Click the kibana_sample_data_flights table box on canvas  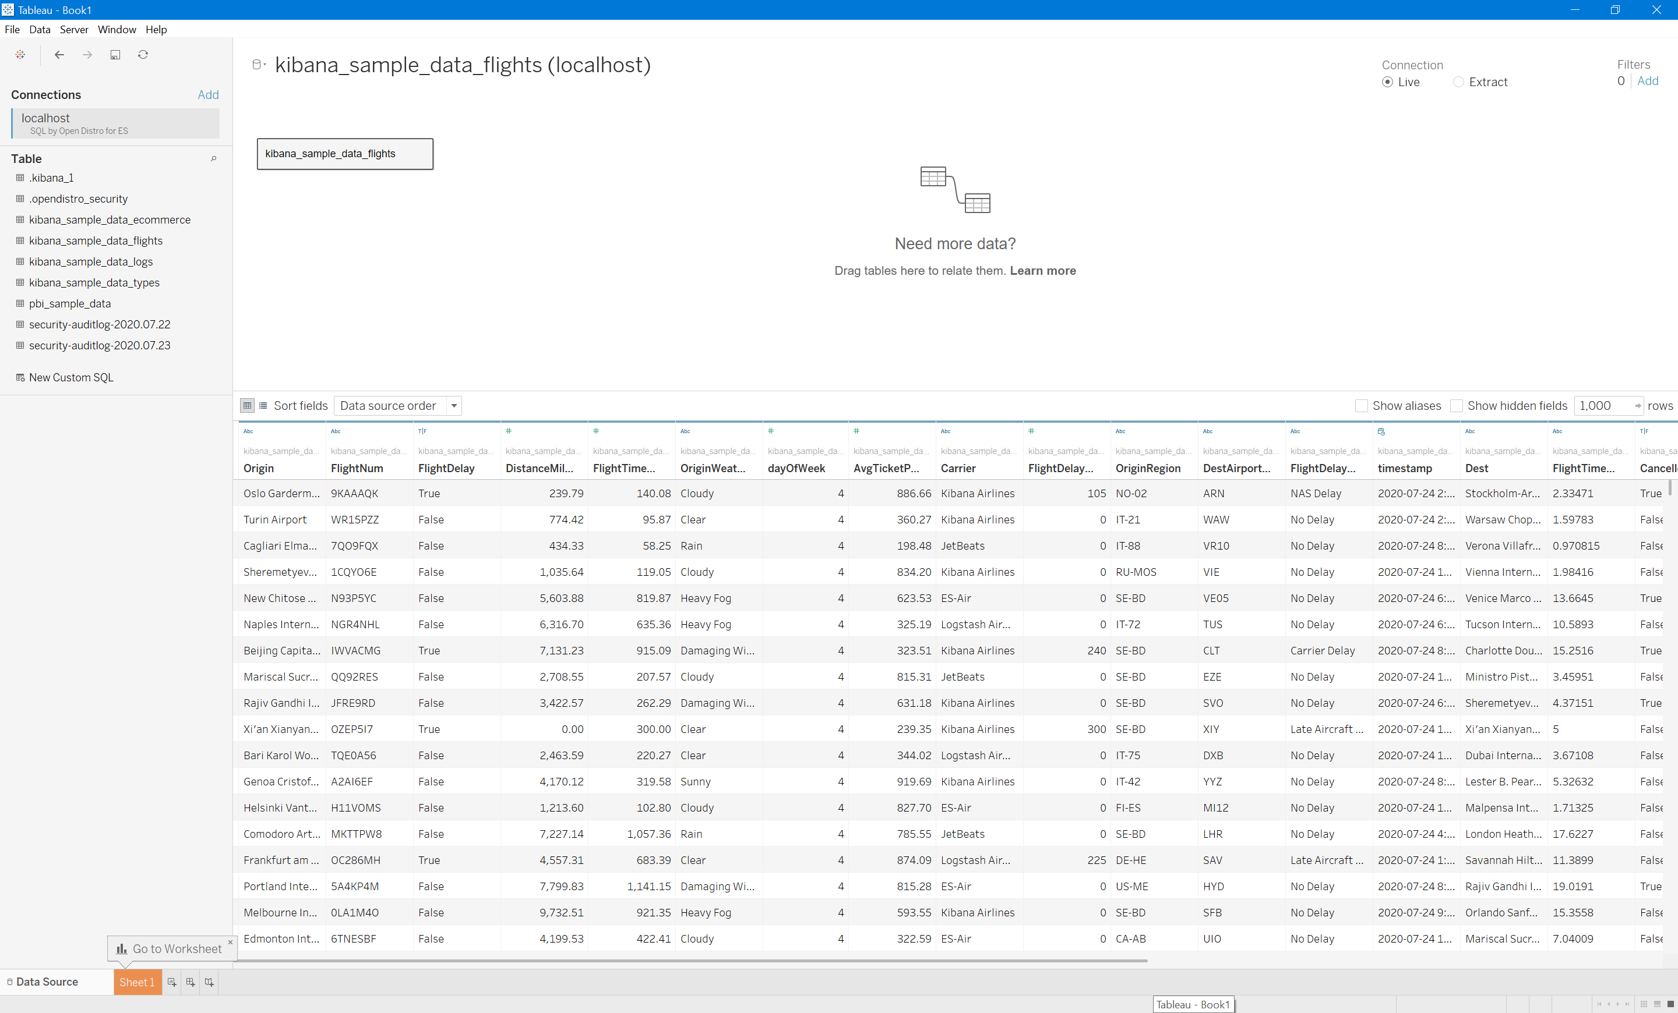(344, 154)
